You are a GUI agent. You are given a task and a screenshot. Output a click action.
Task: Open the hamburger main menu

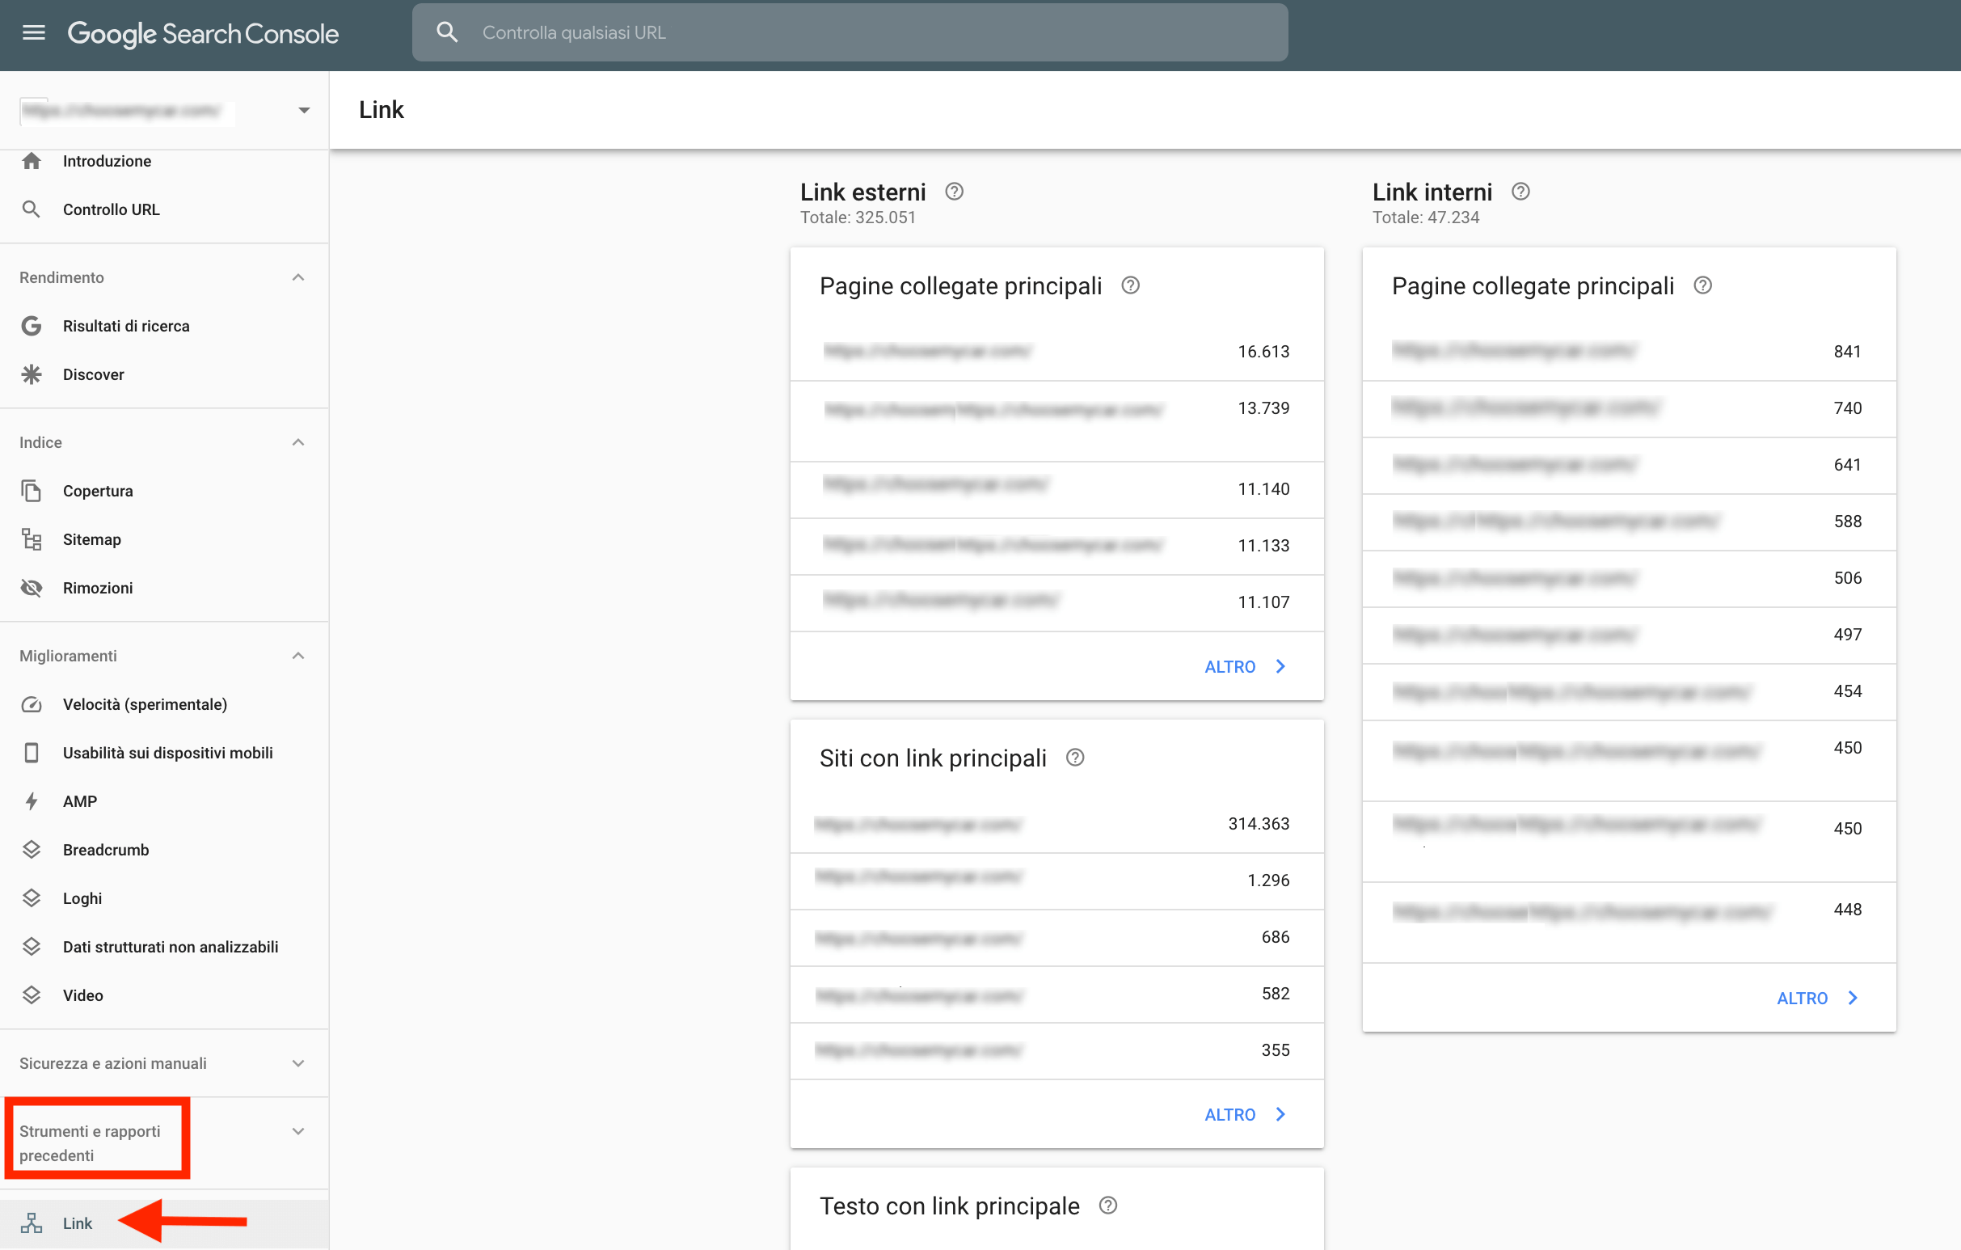pyautogui.click(x=33, y=32)
